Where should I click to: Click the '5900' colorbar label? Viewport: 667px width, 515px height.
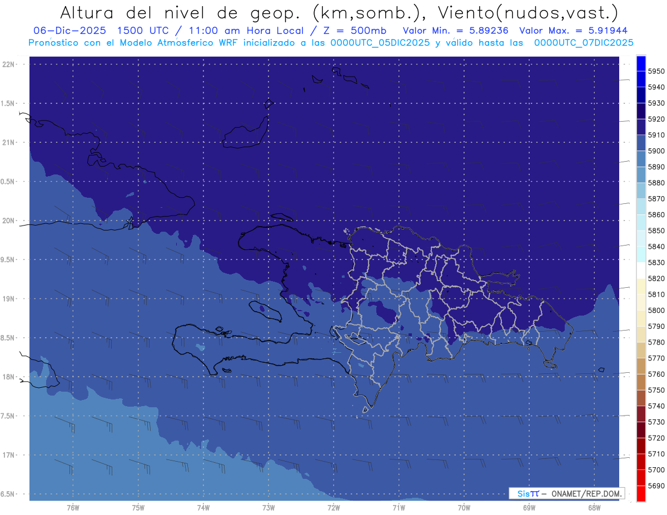click(656, 151)
